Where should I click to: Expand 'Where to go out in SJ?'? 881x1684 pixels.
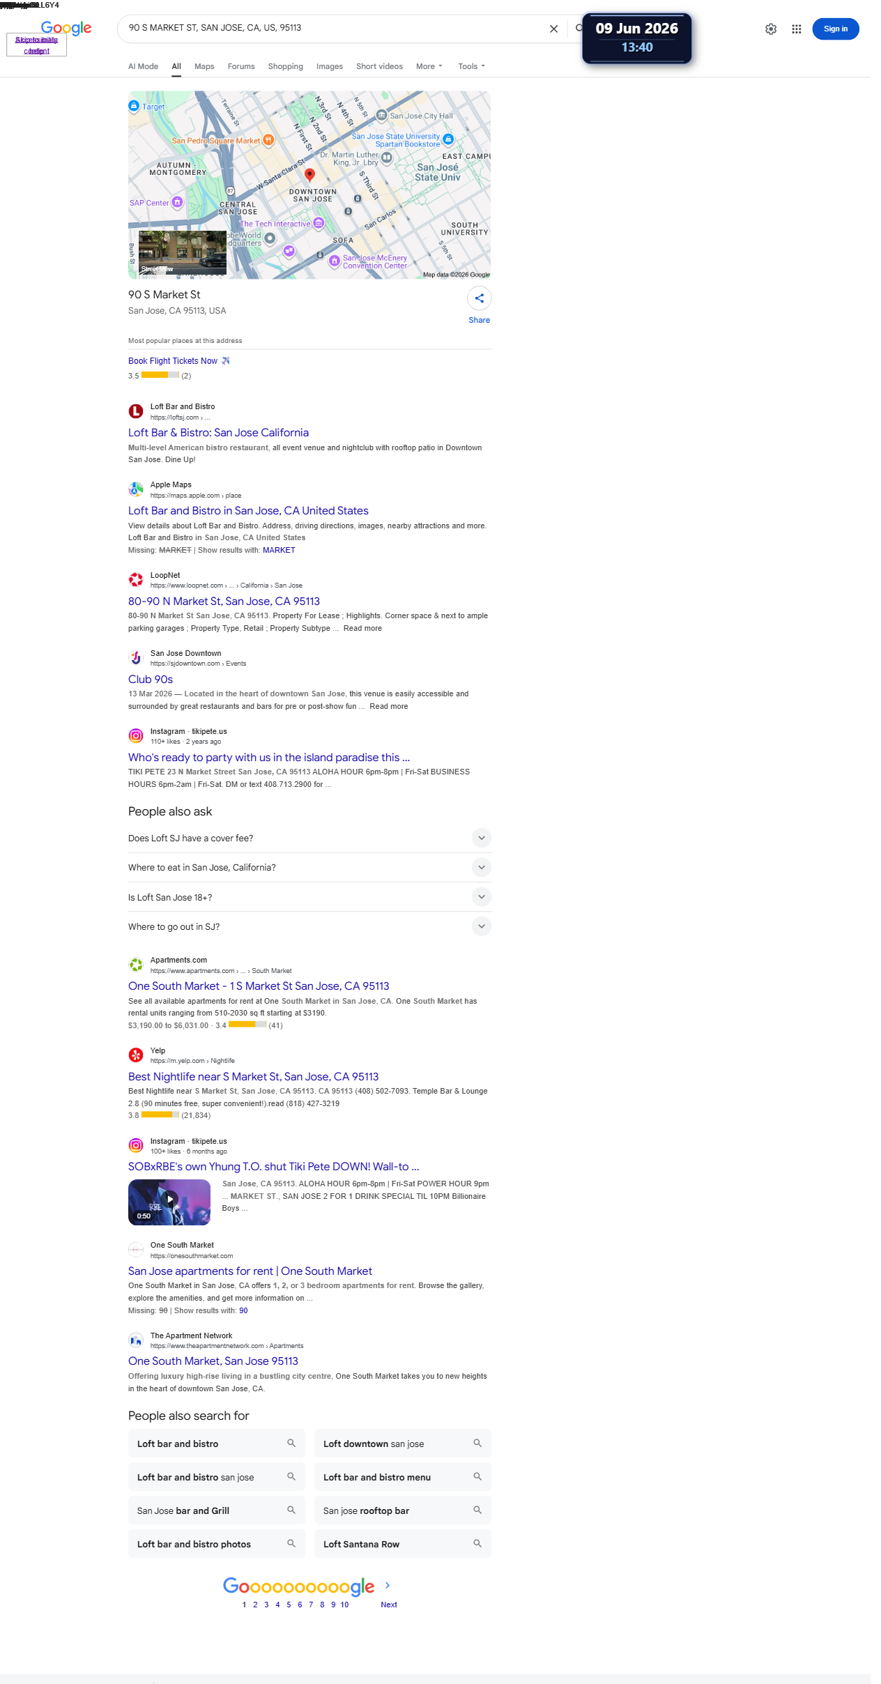point(309,927)
